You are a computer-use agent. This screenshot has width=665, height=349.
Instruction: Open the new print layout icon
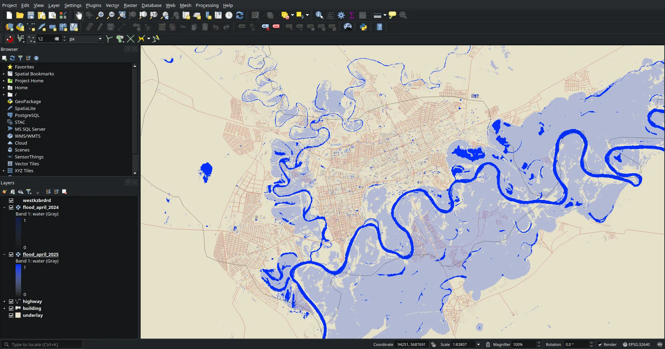tap(42, 15)
